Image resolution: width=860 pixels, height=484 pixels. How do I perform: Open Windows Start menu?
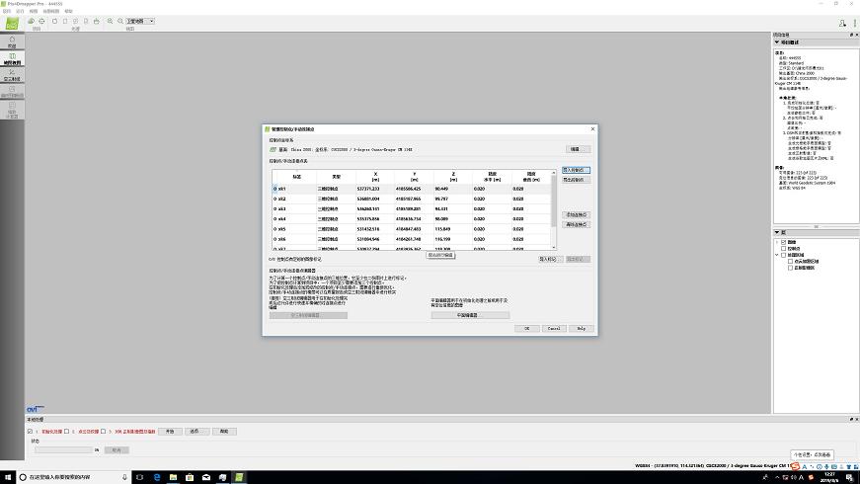click(x=7, y=476)
